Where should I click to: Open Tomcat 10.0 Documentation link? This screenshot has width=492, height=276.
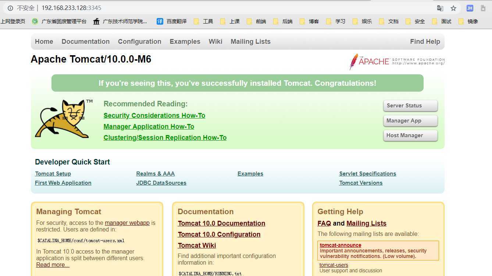pyautogui.click(x=221, y=223)
